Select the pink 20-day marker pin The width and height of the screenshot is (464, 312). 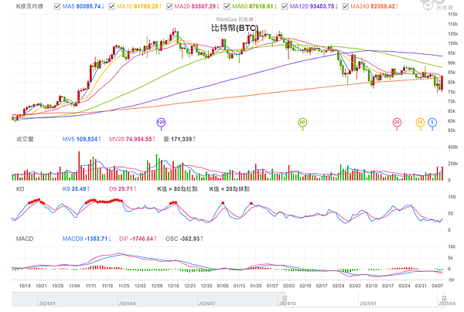click(x=397, y=124)
